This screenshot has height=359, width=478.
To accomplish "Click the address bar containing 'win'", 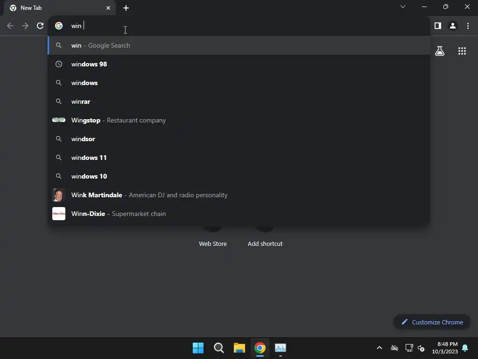I will 239,26.
